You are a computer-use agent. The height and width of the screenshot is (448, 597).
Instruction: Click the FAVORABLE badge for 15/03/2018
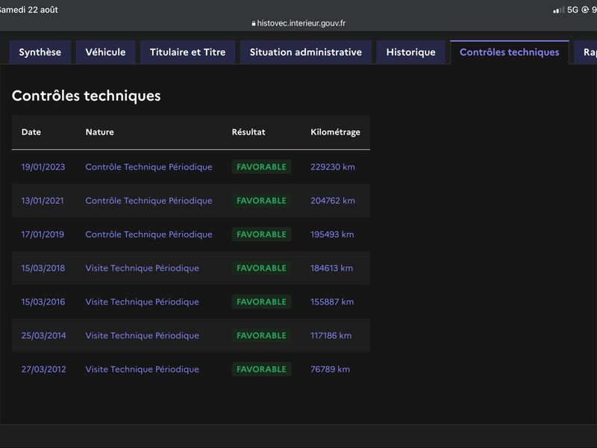[x=261, y=268]
